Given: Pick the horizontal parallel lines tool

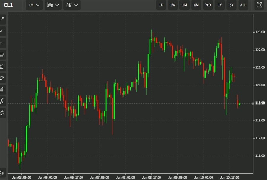Looking at the screenshot, I should 2,54.
